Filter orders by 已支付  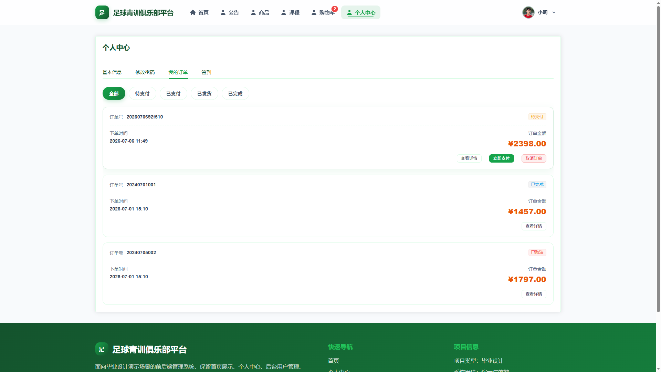[174, 93]
